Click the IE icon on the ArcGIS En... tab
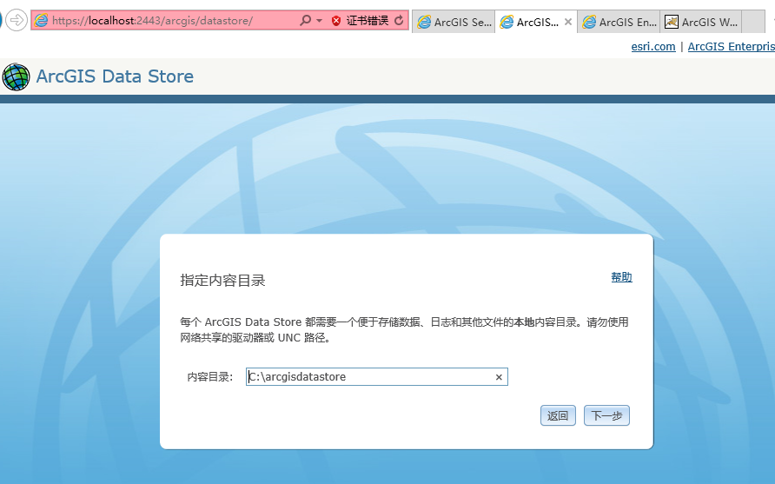 [x=589, y=22]
